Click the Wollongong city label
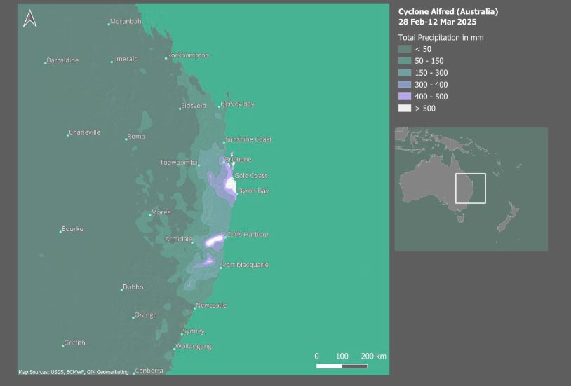The image size is (571, 386). click(194, 346)
